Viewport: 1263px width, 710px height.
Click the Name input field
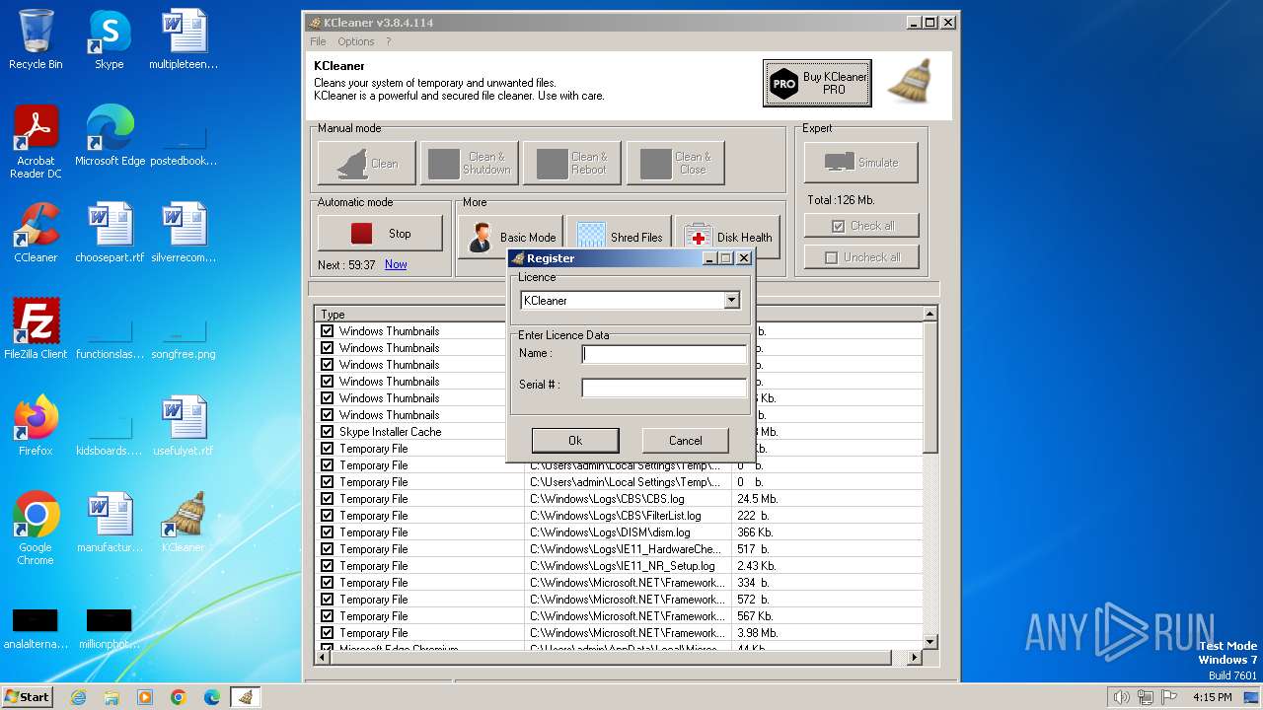[664, 354]
